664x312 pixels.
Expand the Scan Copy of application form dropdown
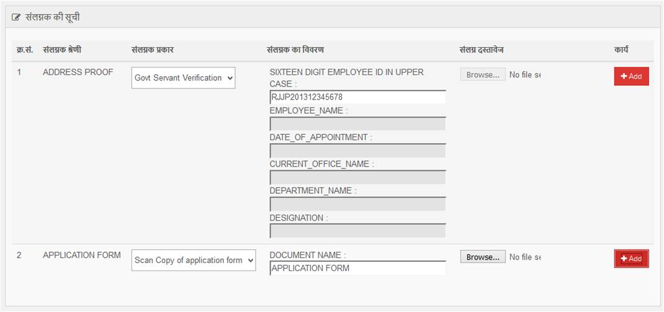(x=194, y=261)
